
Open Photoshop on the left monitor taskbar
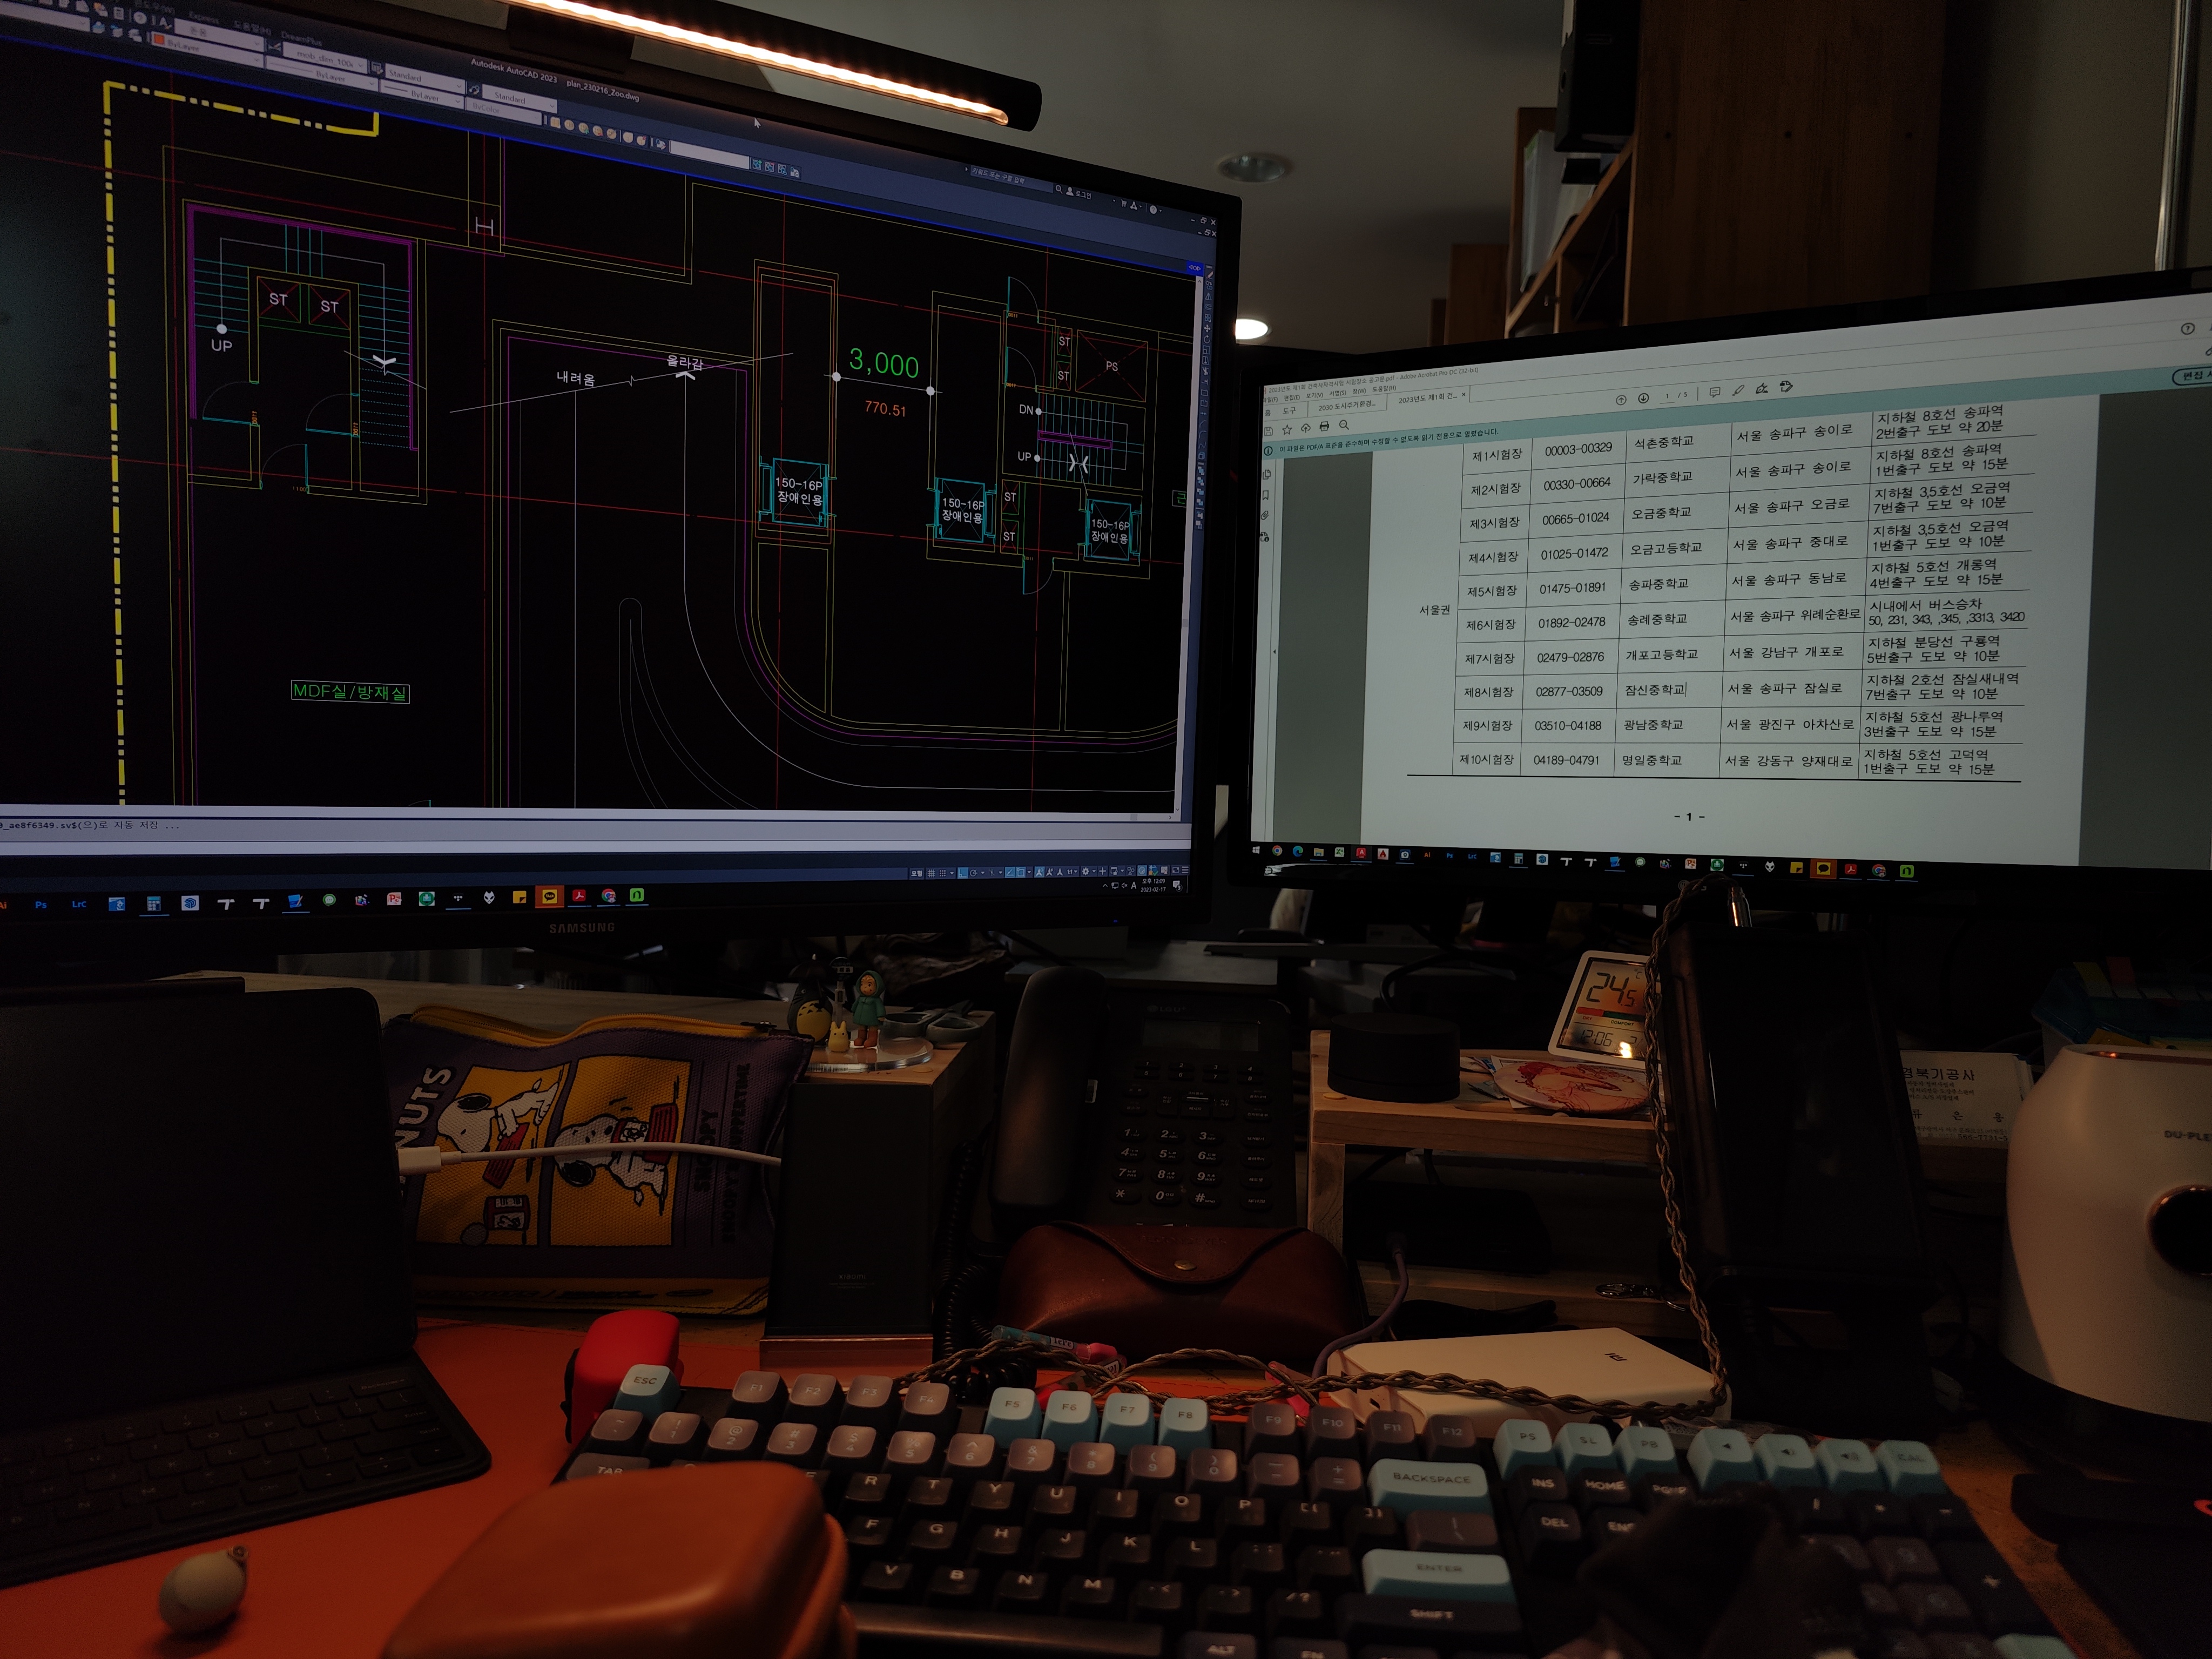(x=41, y=904)
